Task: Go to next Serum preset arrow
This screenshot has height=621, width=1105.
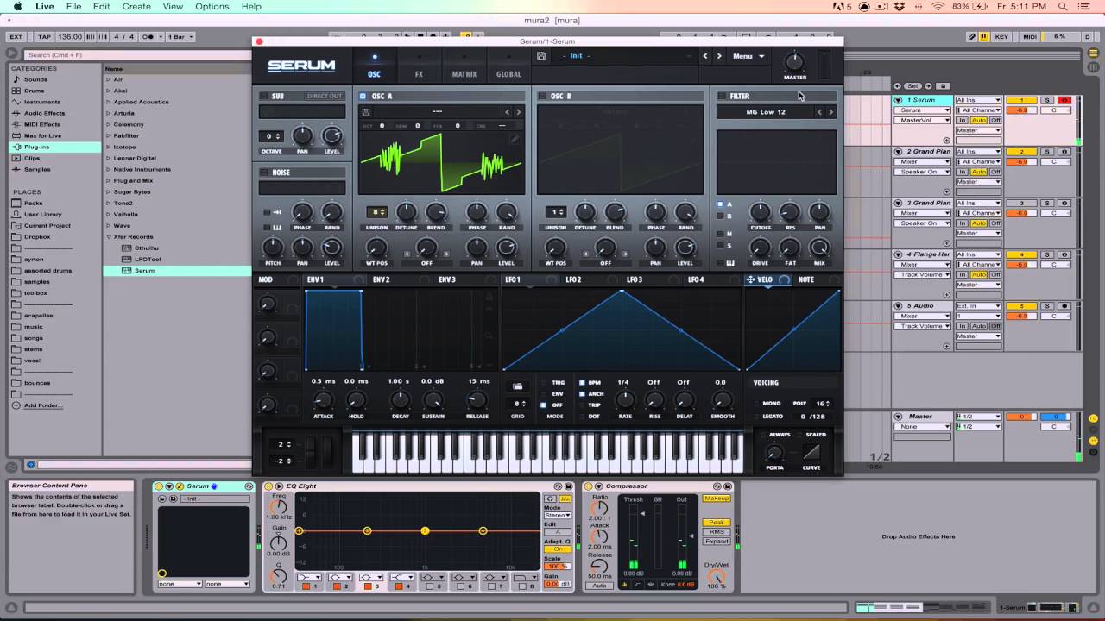Action: point(718,56)
